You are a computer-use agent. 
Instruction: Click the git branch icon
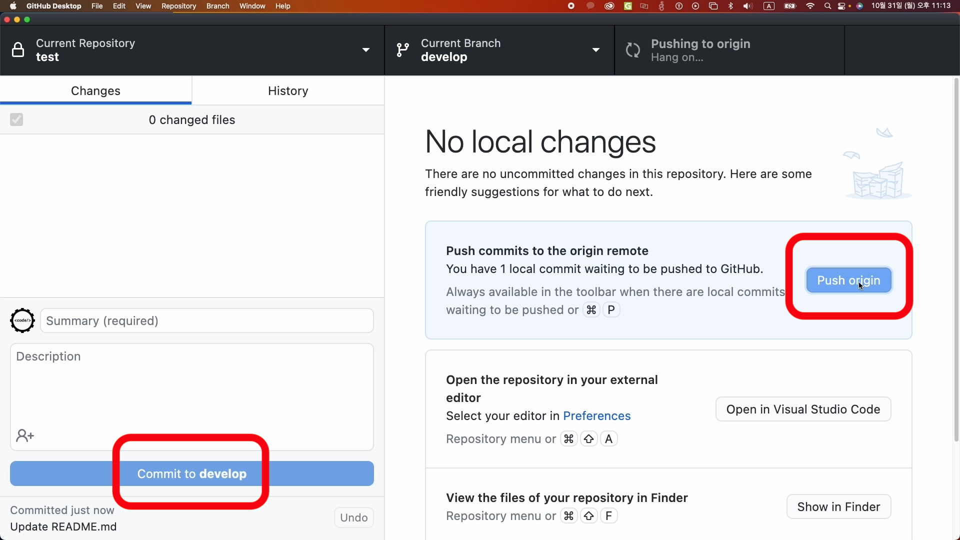pyautogui.click(x=402, y=50)
